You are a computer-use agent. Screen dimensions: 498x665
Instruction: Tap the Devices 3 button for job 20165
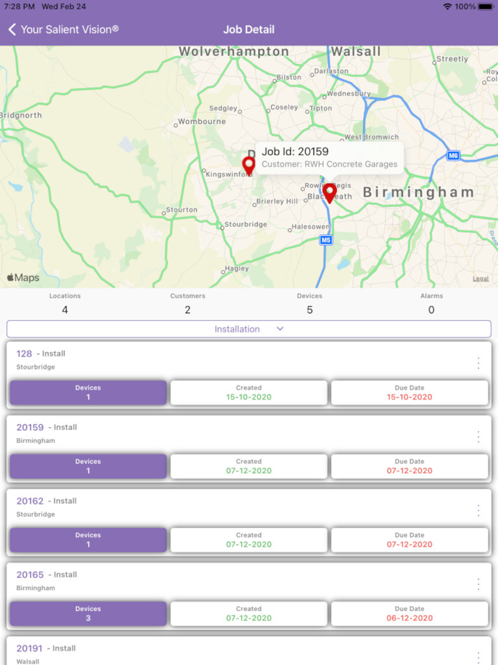point(88,614)
